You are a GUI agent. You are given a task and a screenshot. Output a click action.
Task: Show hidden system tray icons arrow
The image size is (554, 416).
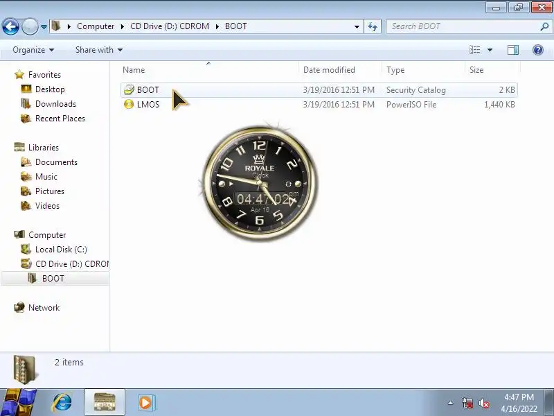click(x=450, y=403)
